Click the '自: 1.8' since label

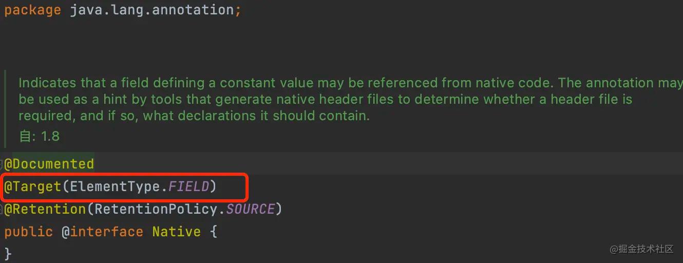39,136
